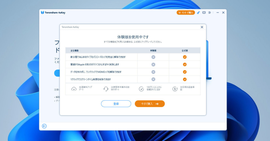Click the 主な機能 column header

coord(74,51)
